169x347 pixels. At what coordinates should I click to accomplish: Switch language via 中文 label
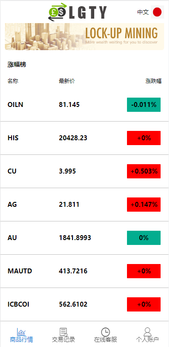[x=143, y=12]
